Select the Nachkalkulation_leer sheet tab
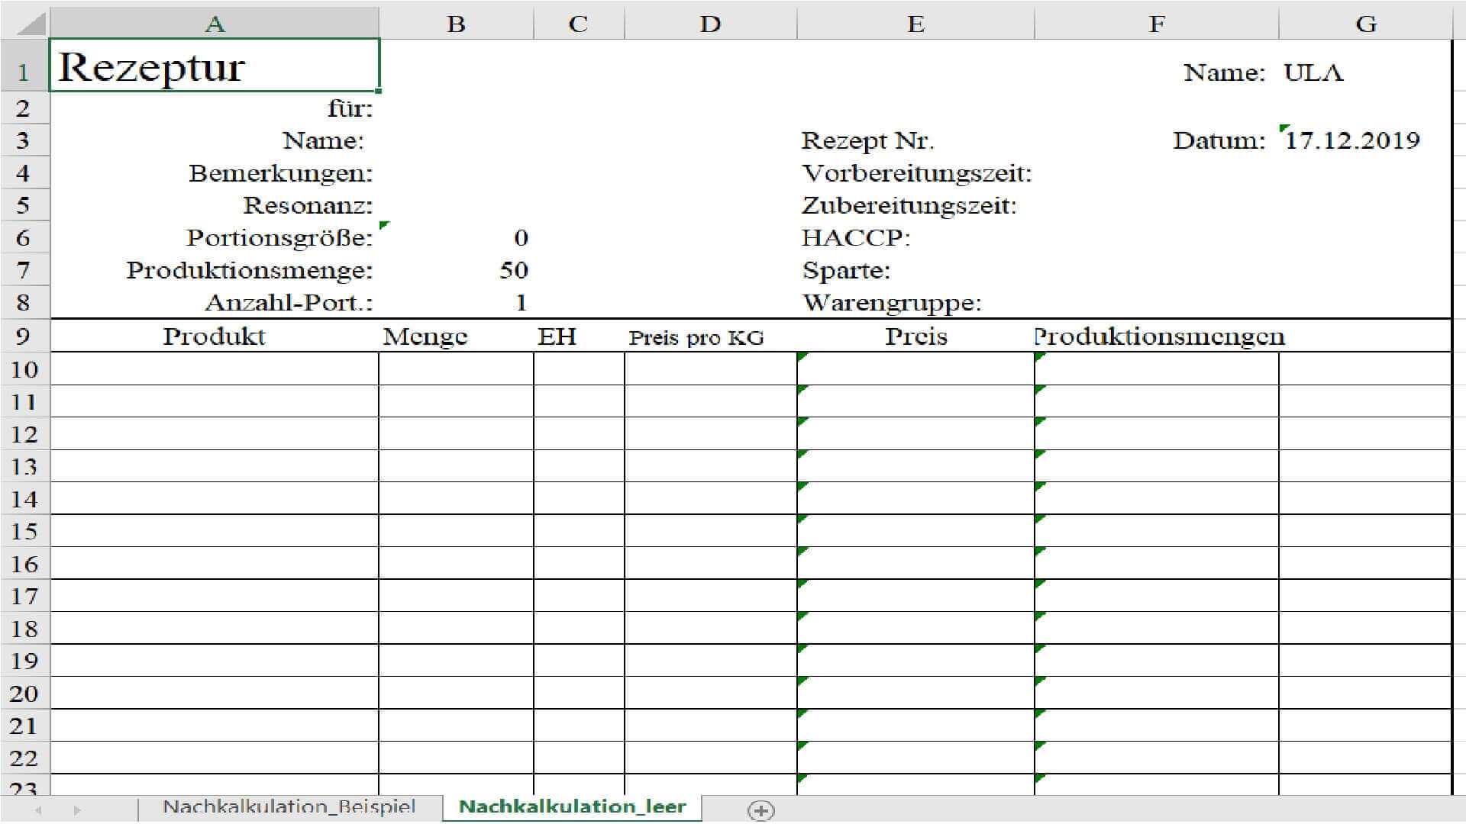The height and width of the screenshot is (824, 1466). (572, 807)
